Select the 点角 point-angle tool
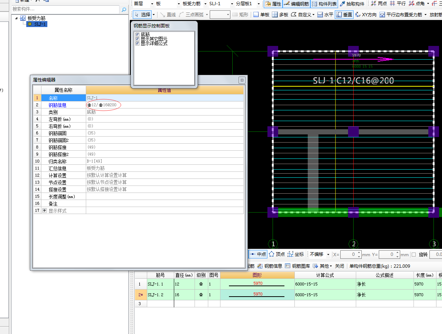The height and width of the screenshot is (334, 442). [x=416, y=4]
